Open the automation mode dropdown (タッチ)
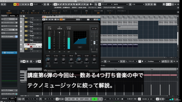The width and height of the screenshot is (182, 102). 38,5
